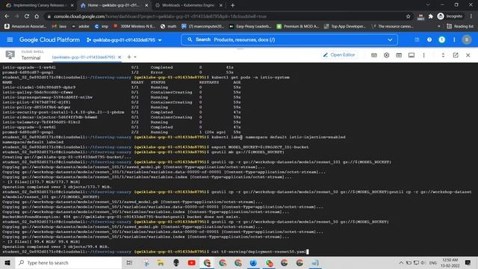Click the browser Home button
The height and width of the screenshot is (269, 478).
coord(37,16)
